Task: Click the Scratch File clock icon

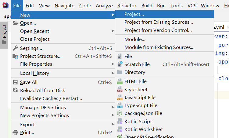Action: tap(120, 64)
